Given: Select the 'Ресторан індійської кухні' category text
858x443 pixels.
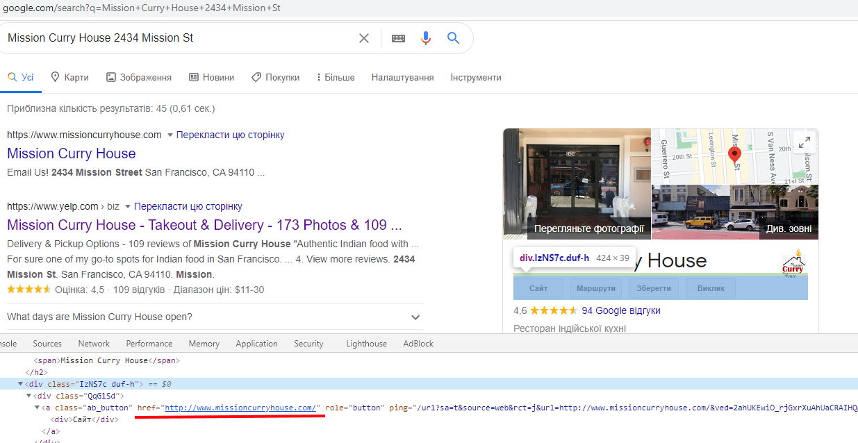Looking at the screenshot, I should click(570, 328).
